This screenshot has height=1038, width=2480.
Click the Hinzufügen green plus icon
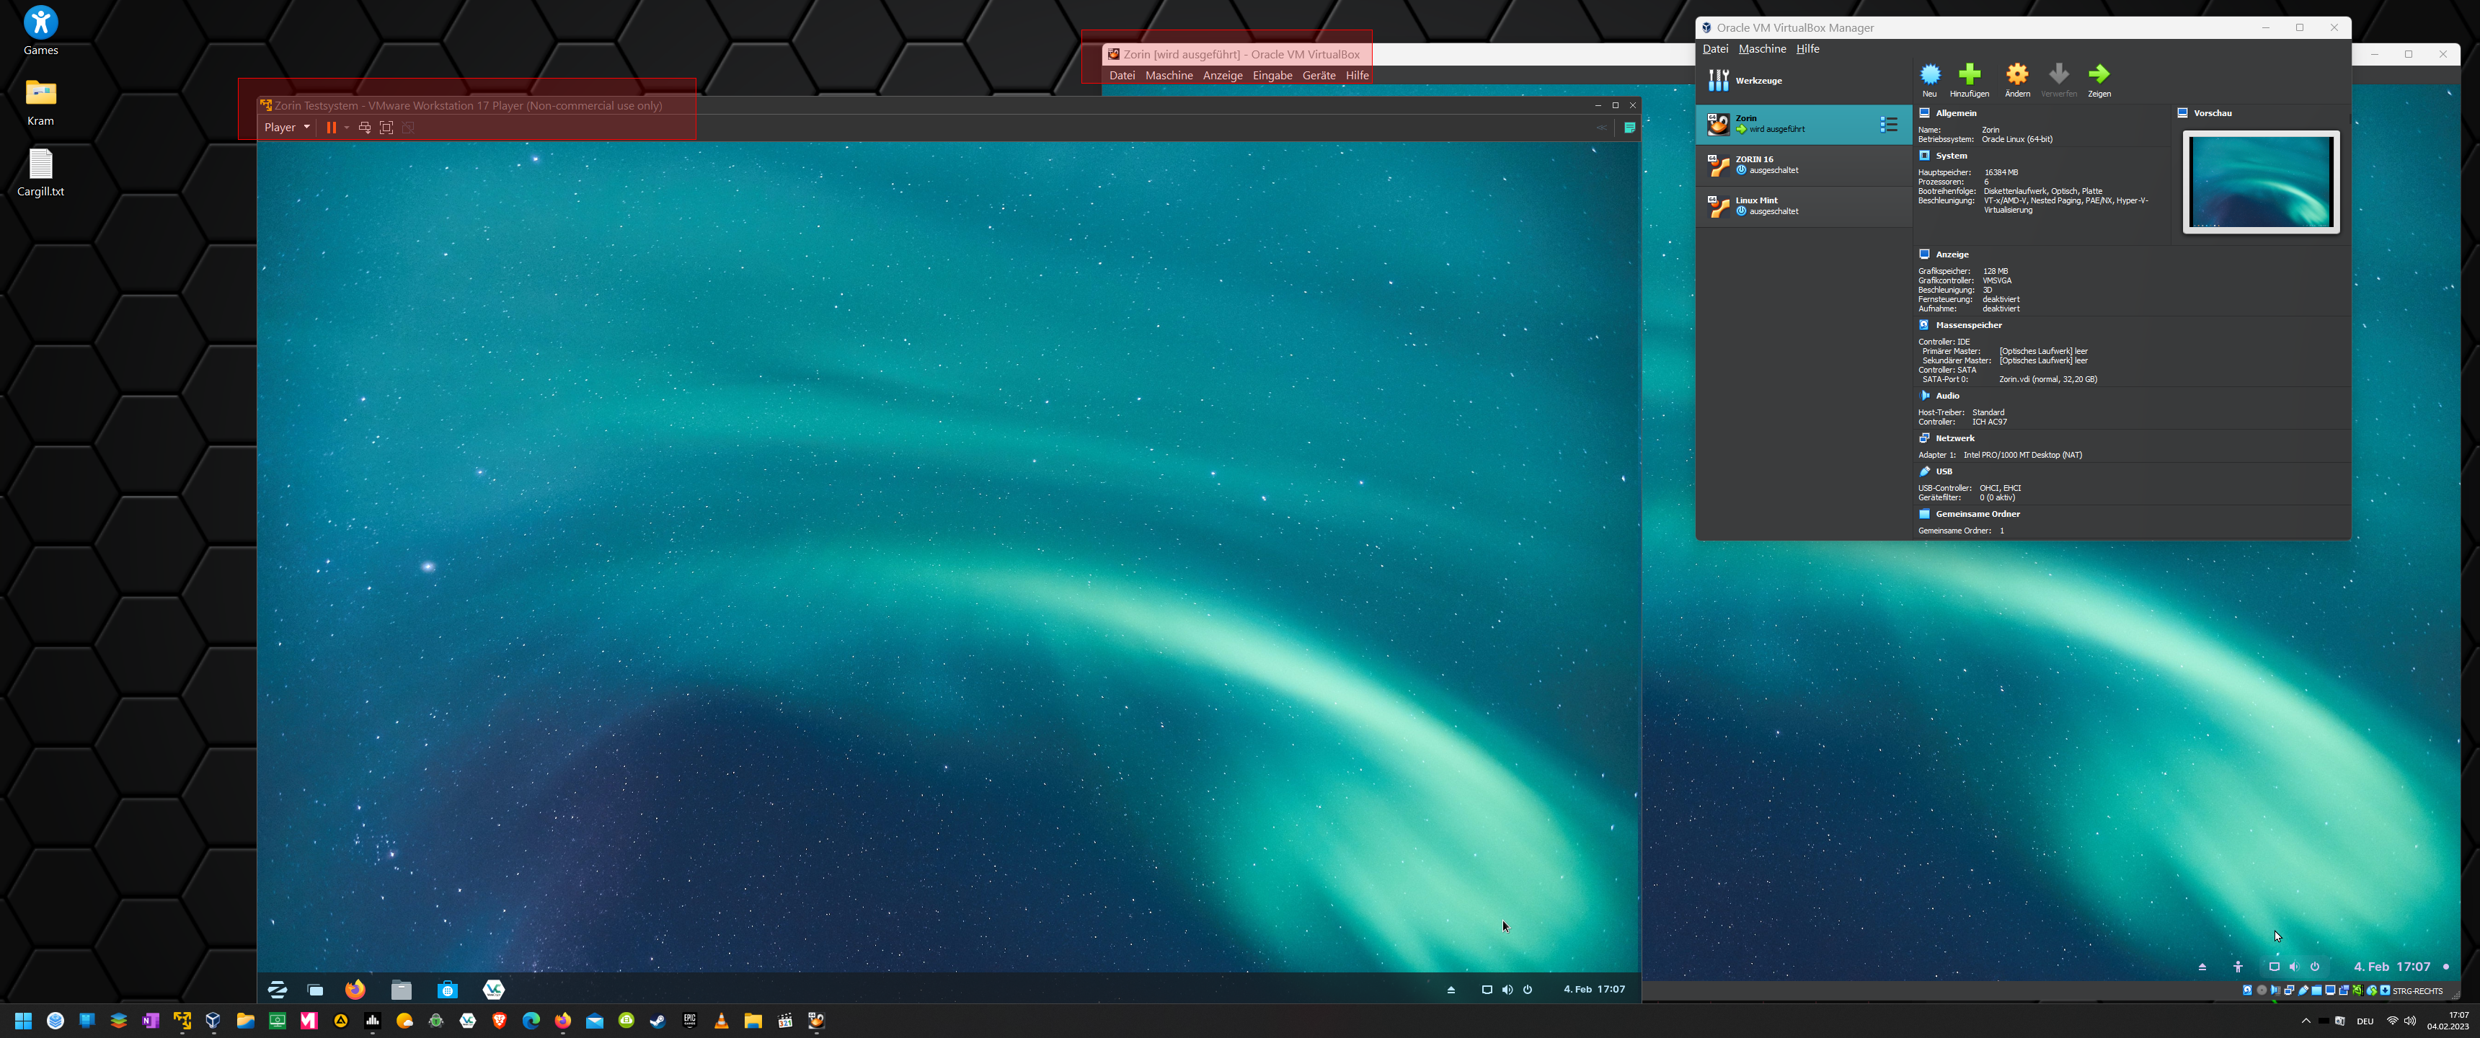tap(1969, 75)
